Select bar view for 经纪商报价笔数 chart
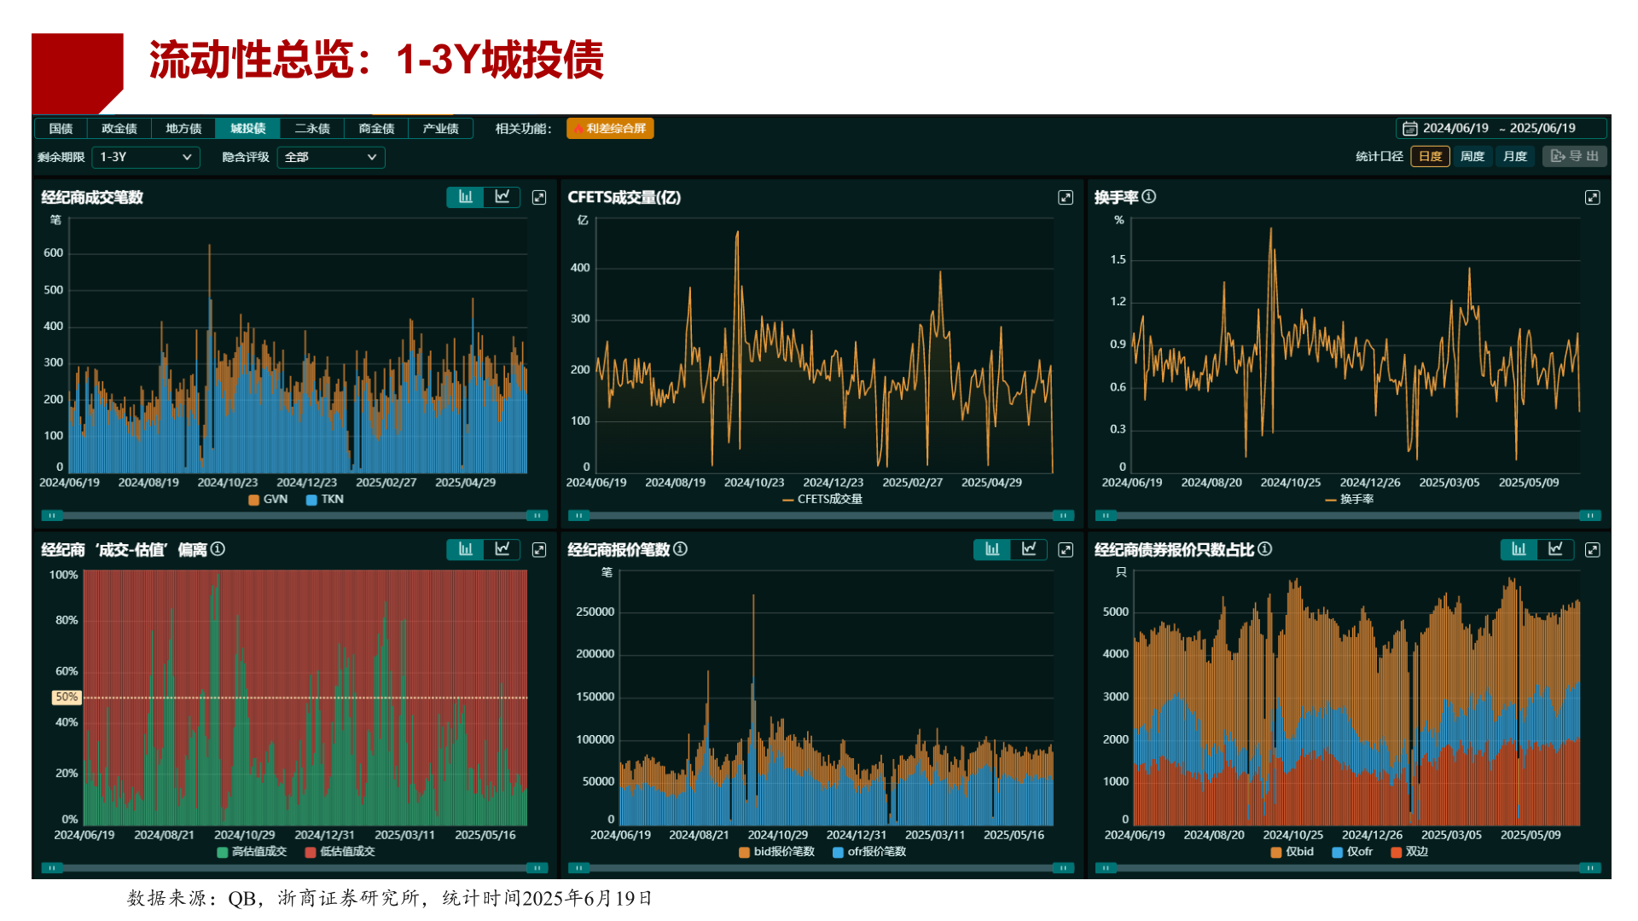Image resolution: width=1638 pixels, height=921 pixels. (992, 549)
